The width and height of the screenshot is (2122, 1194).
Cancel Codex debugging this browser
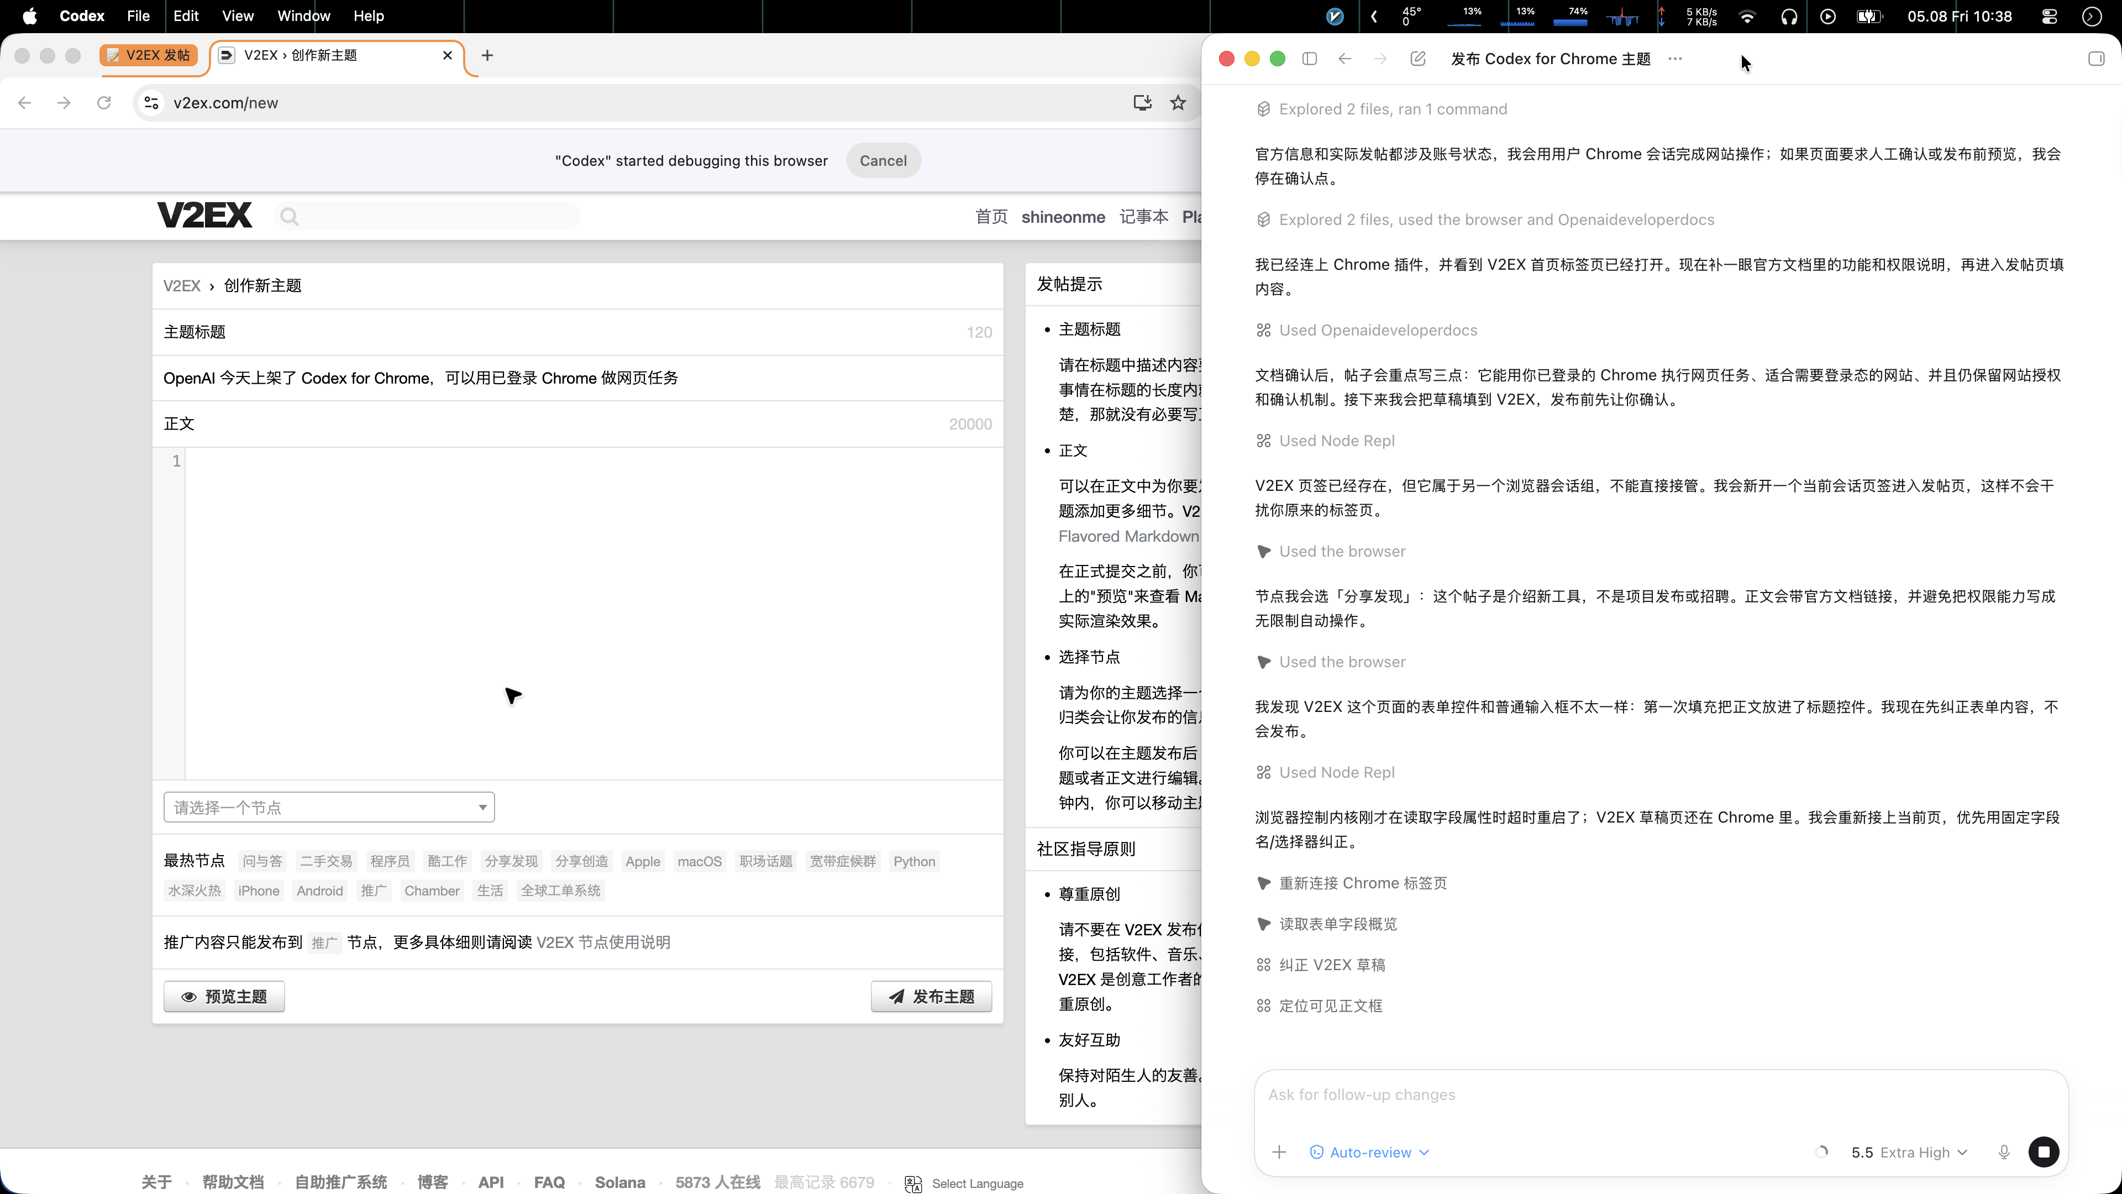click(x=883, y=161)
